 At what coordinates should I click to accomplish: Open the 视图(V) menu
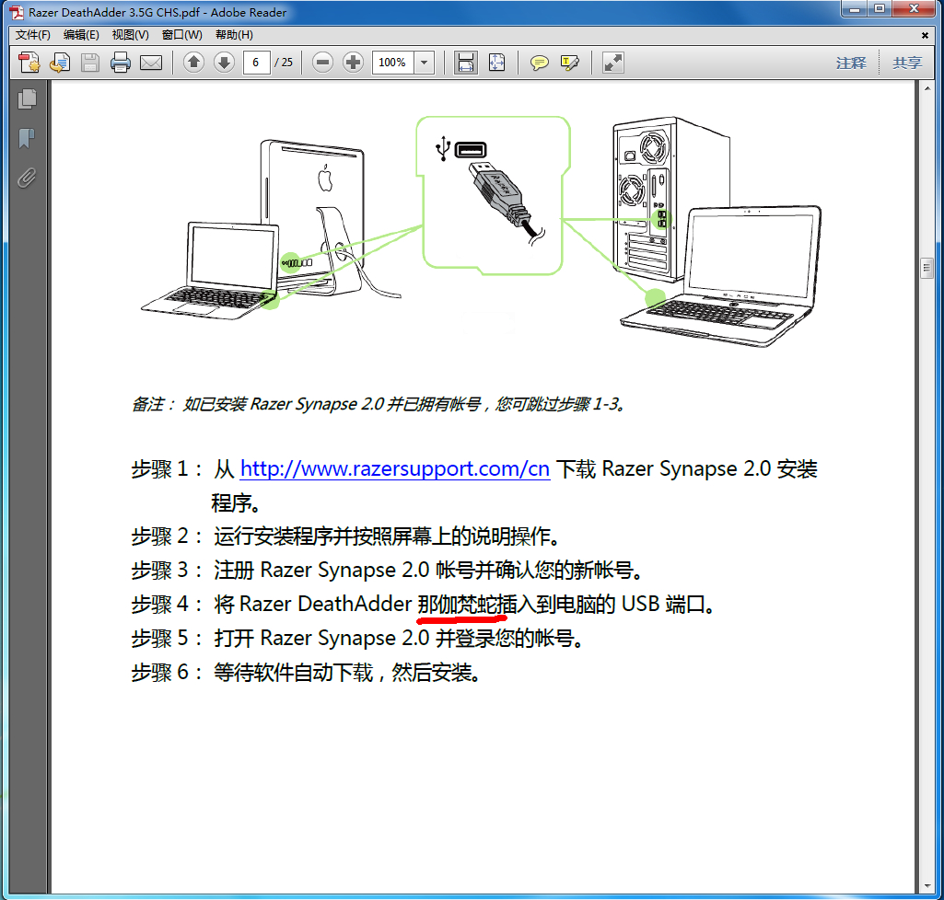point(131,35)
